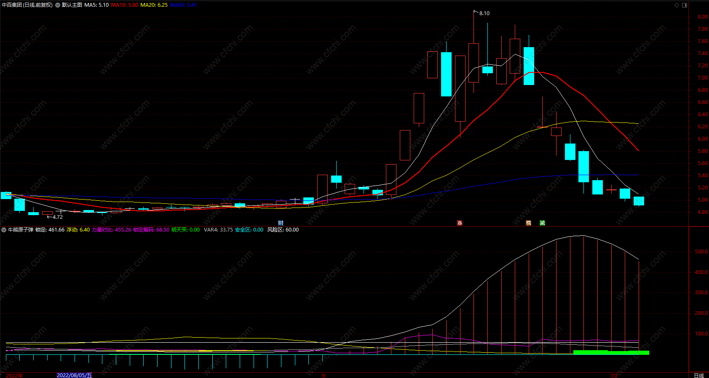Click the month 9 marker on time axis
Screen dimensions: 709x378
pos(324,375)
